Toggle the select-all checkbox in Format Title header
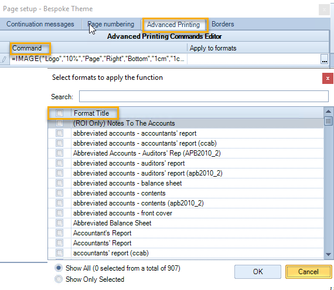Screen dimensions: 334x290 coord(59,113)
